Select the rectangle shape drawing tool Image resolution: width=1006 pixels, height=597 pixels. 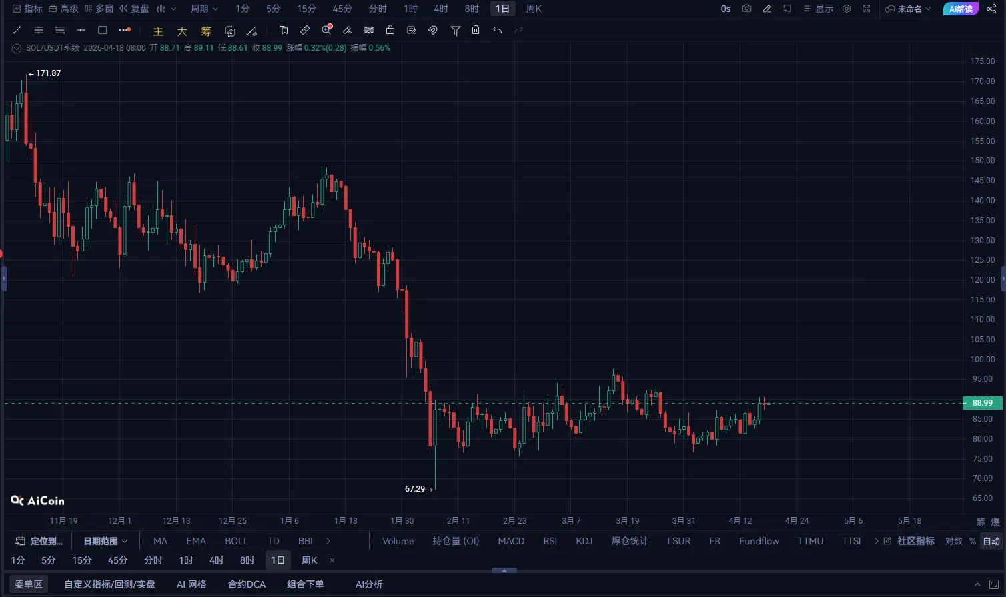click(x=103, y=30)
